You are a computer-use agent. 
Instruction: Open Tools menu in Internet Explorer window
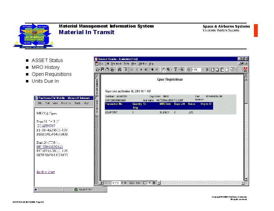[x=77, y=103]
